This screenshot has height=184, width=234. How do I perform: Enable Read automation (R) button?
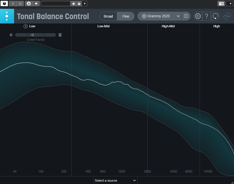[x=13, y=4]
